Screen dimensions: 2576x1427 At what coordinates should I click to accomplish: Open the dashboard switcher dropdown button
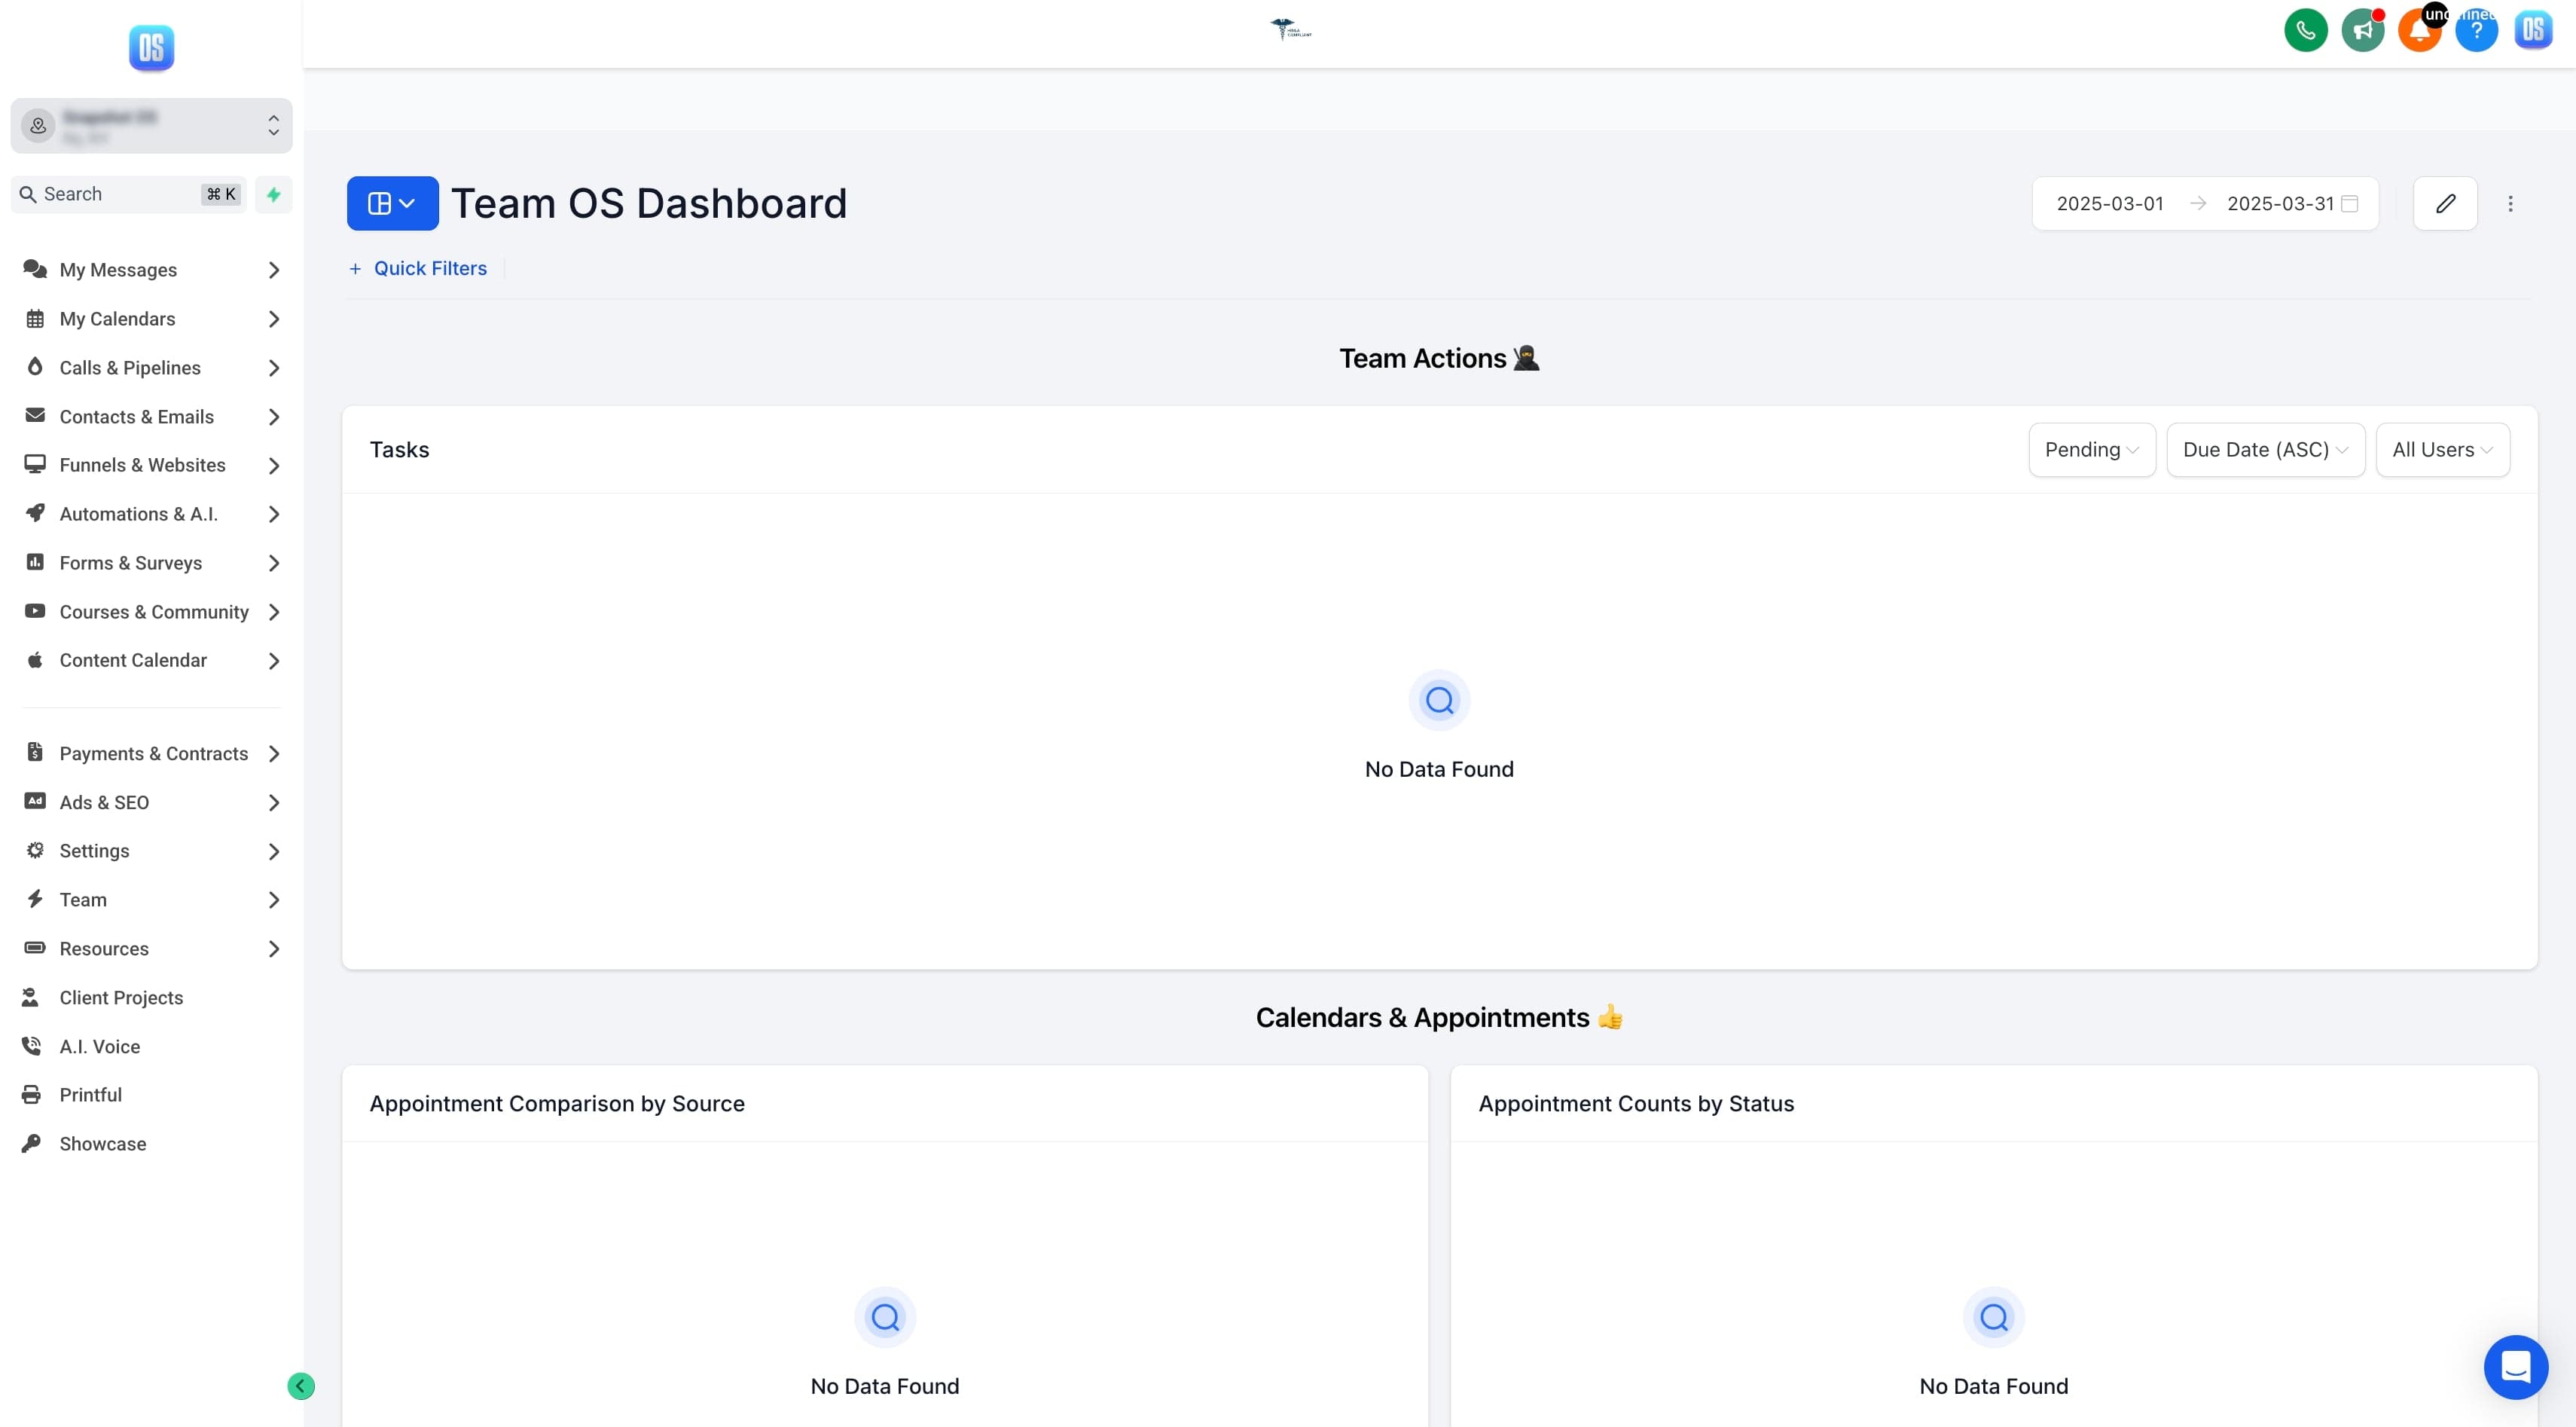[x=392, y=204]
